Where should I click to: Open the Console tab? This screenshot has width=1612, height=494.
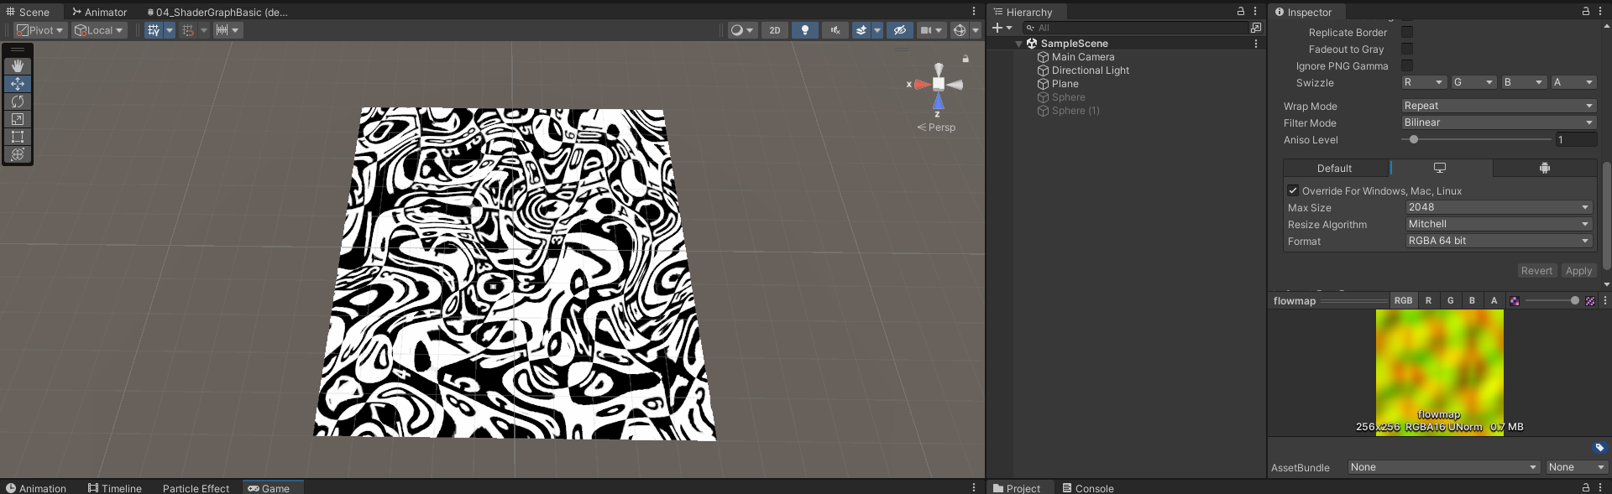click(x=1088, y=488)
